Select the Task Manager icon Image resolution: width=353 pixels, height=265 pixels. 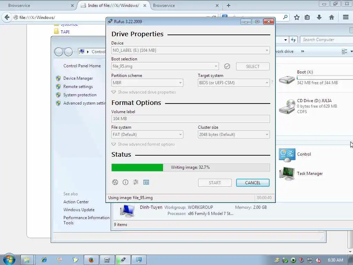click(x=287, y=174)
